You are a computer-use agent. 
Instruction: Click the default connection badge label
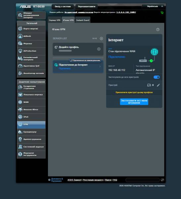tap(85, 60)
